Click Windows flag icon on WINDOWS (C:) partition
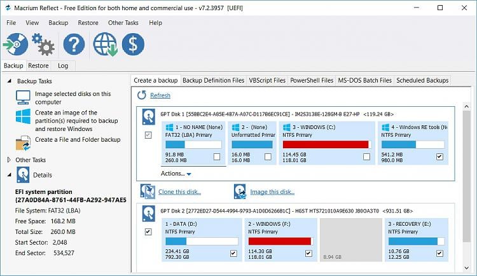 click(x=287, y=127)
